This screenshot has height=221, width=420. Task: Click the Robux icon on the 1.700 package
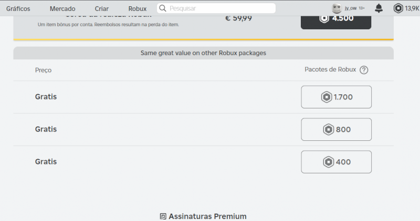326,97
